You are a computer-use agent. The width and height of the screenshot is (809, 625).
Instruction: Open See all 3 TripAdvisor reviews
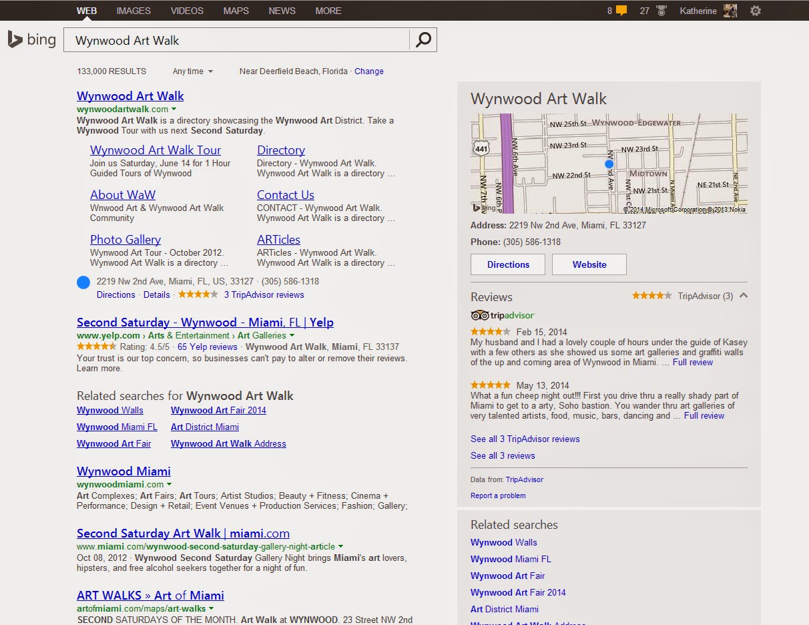pyautogui.click(x=525, y=439)
